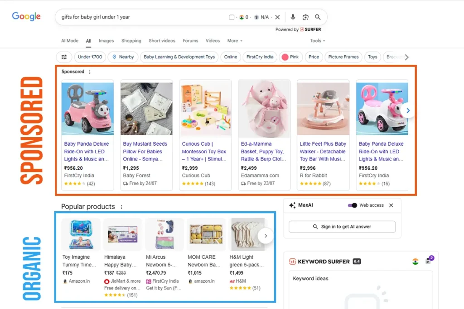This screenshot has width=464, height=309.
Task: Click the Google logo
Action: 26,17
